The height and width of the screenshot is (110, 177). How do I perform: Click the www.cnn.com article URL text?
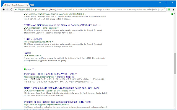pos(48,91)
